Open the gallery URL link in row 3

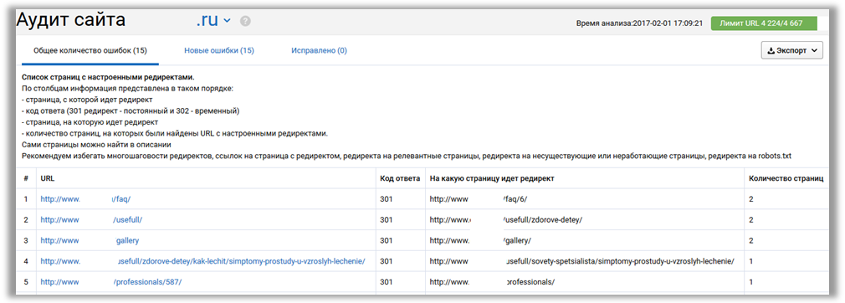coord(90,240)
